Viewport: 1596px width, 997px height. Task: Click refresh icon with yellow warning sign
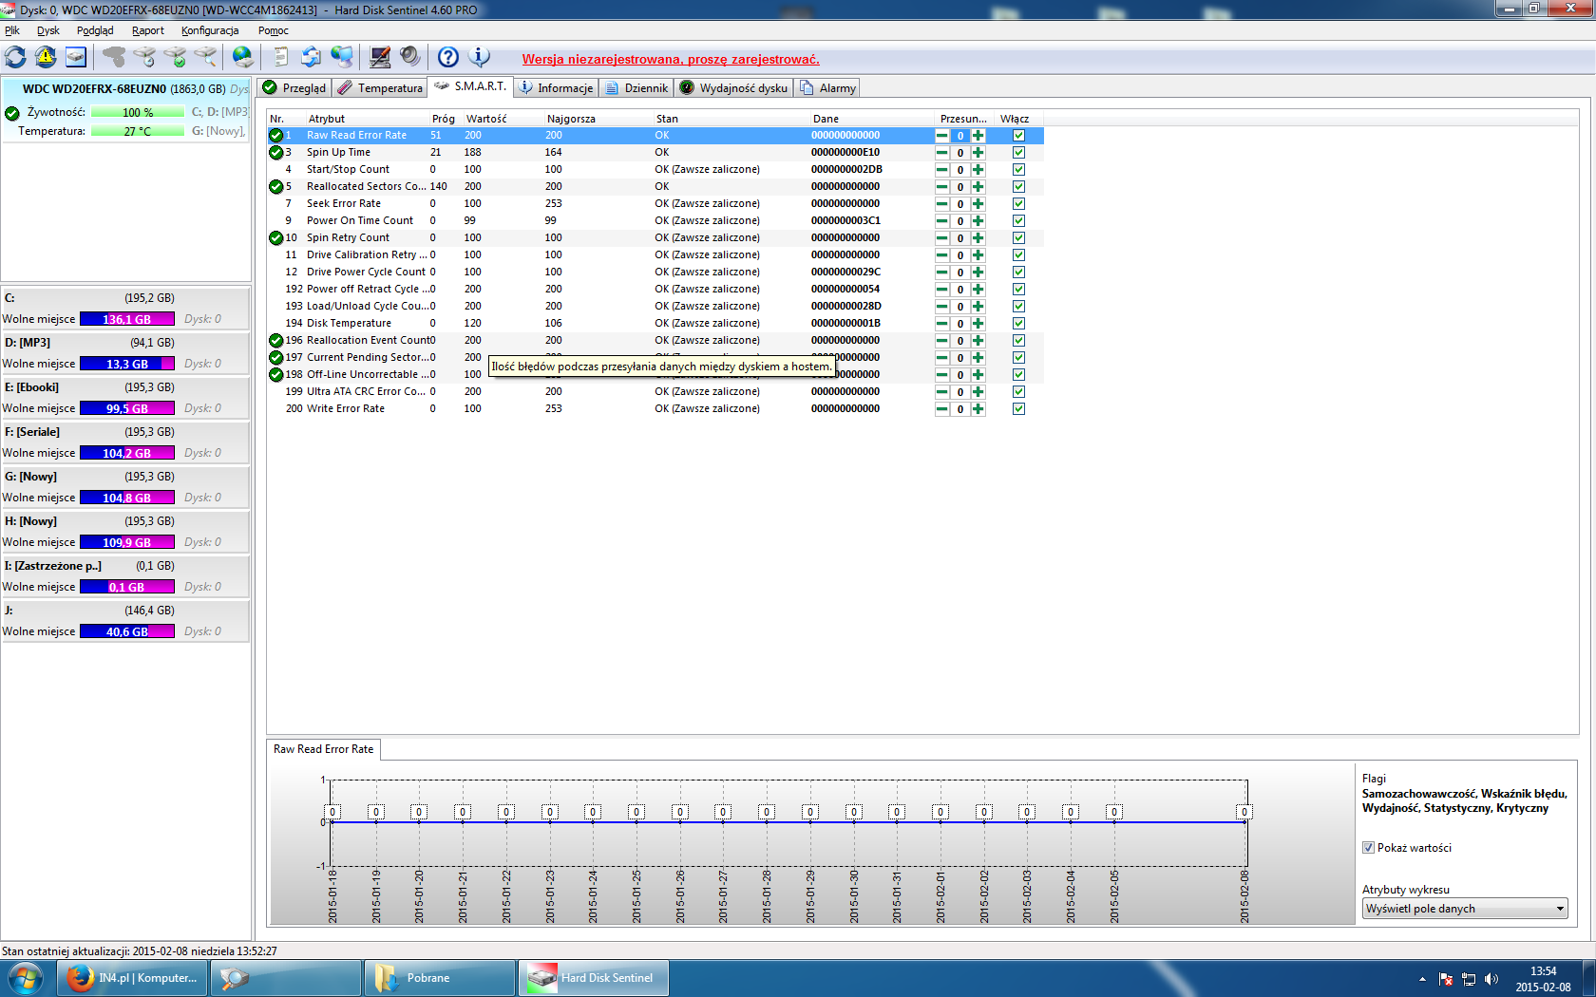(46, 57)
